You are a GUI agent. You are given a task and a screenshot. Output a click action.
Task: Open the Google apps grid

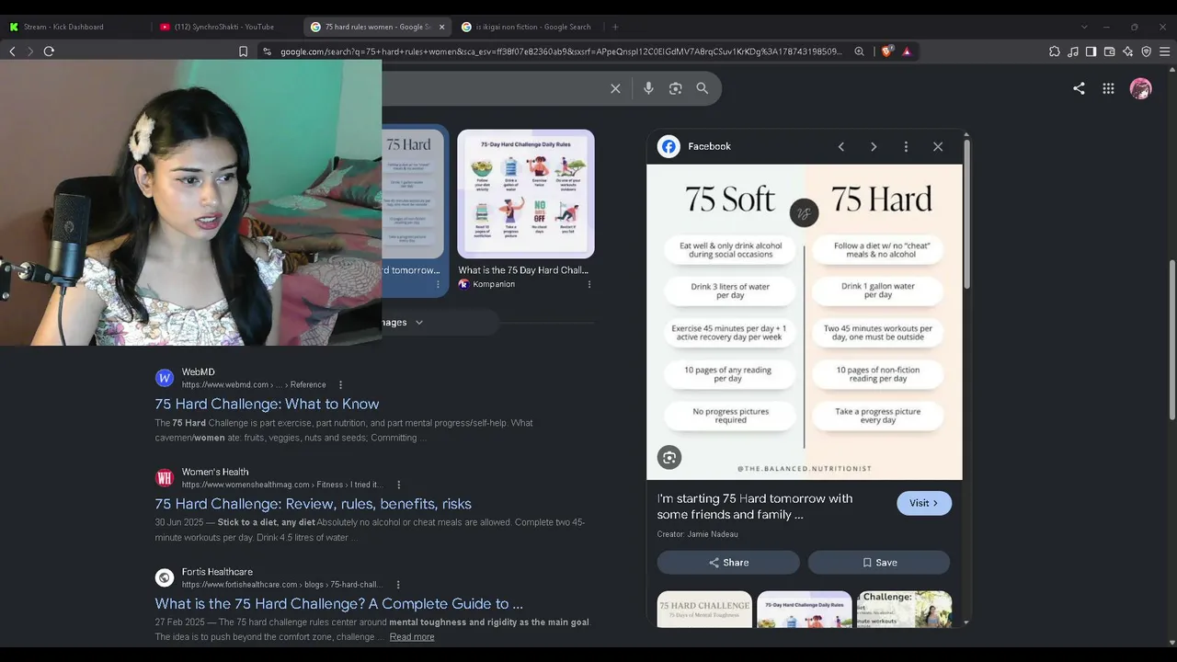click(x=1108, y=88)
